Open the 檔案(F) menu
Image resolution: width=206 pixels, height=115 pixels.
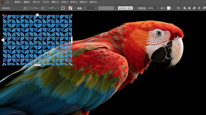tap(18, 2)
